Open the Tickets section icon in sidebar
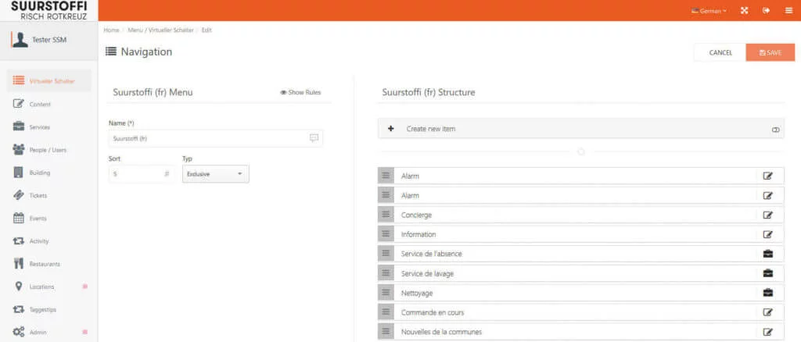Viewport: 801px width, 342px height. click(x=19, y=195)
